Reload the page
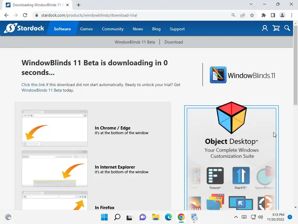The image size is (298, 224). (25, 15)
